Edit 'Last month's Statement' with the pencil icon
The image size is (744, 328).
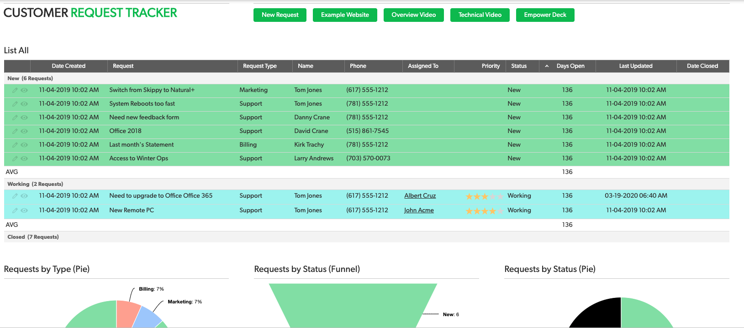15,145
